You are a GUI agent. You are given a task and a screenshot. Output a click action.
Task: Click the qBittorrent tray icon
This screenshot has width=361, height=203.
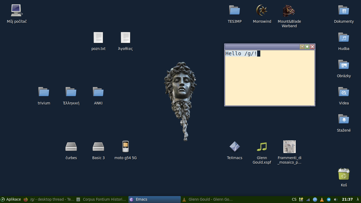315,200
